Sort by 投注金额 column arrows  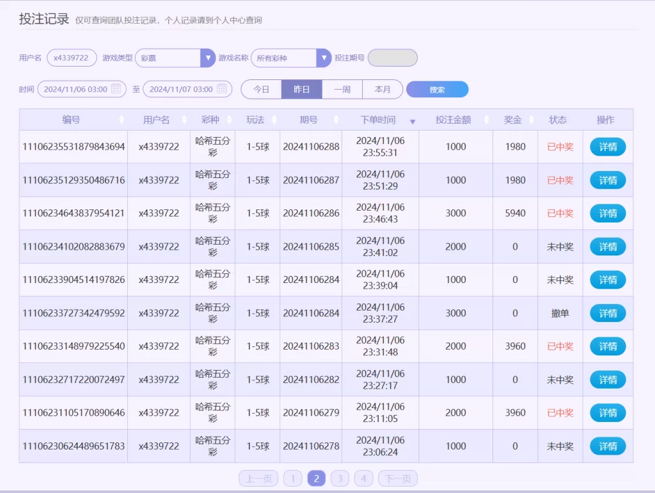(x=486, y=120)
